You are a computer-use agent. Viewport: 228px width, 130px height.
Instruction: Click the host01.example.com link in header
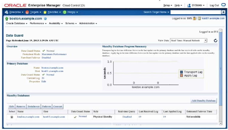[x=213, y=19]
